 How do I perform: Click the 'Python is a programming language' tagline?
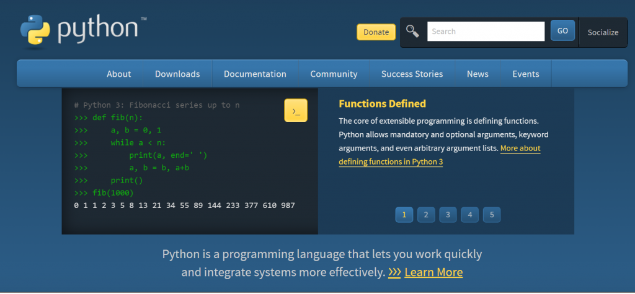click(322, 263)
